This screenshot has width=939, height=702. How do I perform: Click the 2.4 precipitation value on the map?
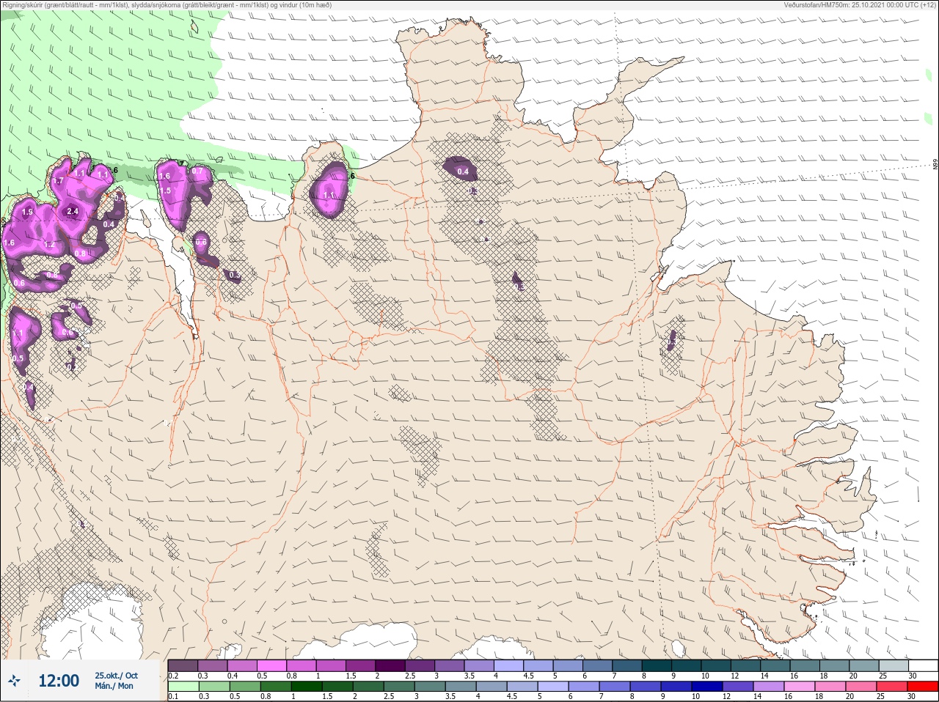[x=72, y=212]
